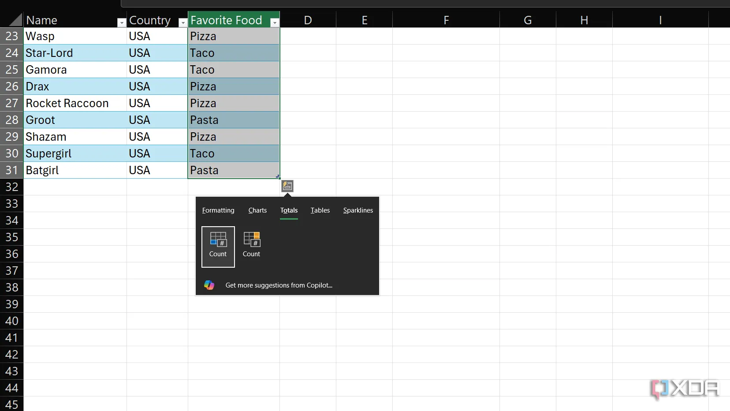This screenshot has height=411, width=730.
Task: Click the cell containing Gamora
Action: (x=75, y=70)
